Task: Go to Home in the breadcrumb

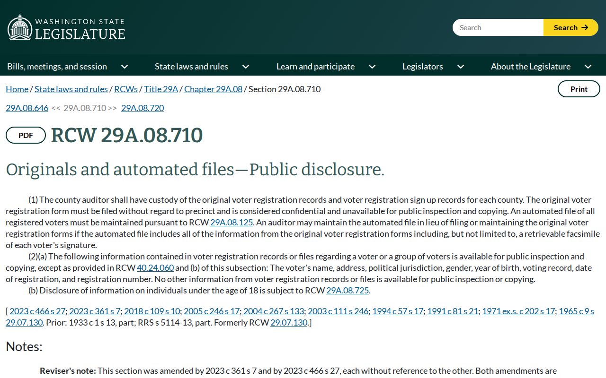Action: tap(17, 89)
